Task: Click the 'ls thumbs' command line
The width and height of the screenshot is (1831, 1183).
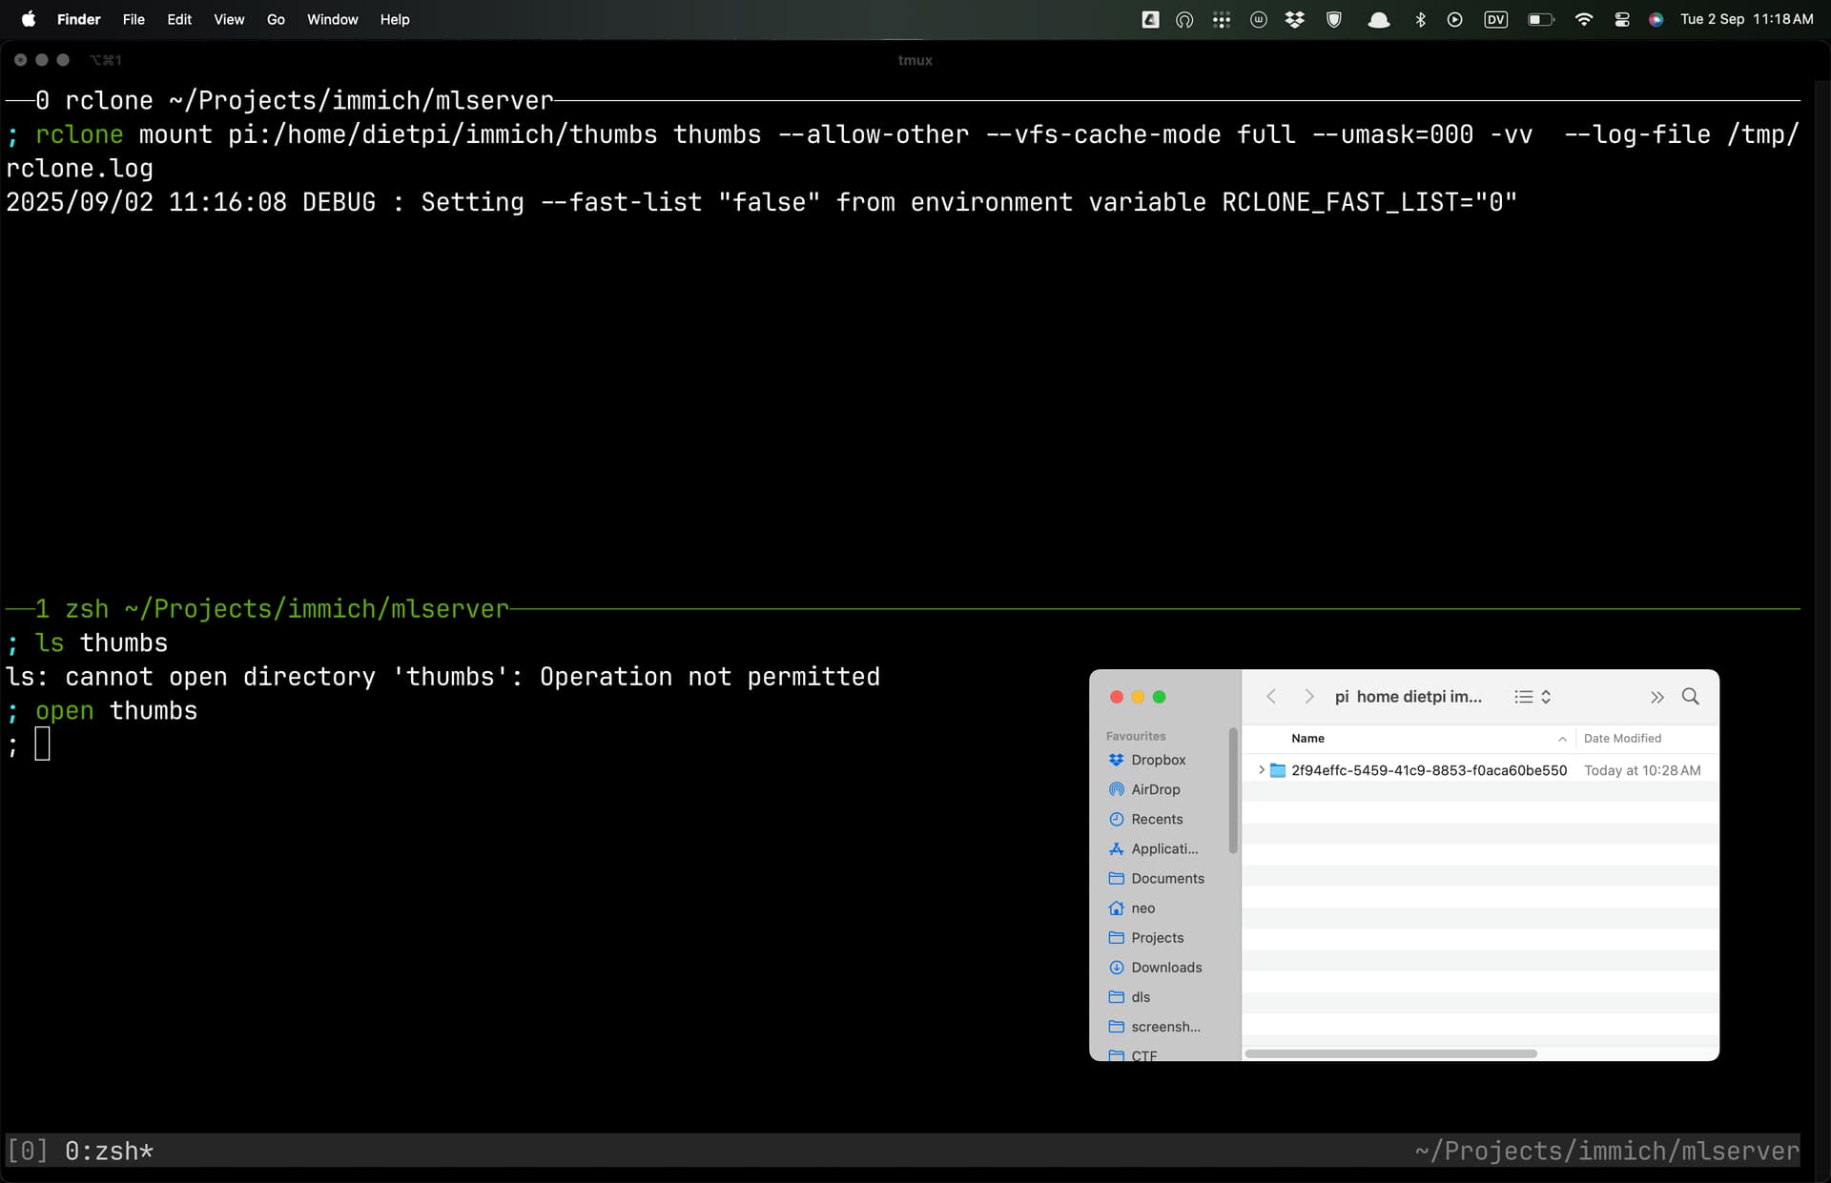Action: pyautogui.click(x=101, y=642)
